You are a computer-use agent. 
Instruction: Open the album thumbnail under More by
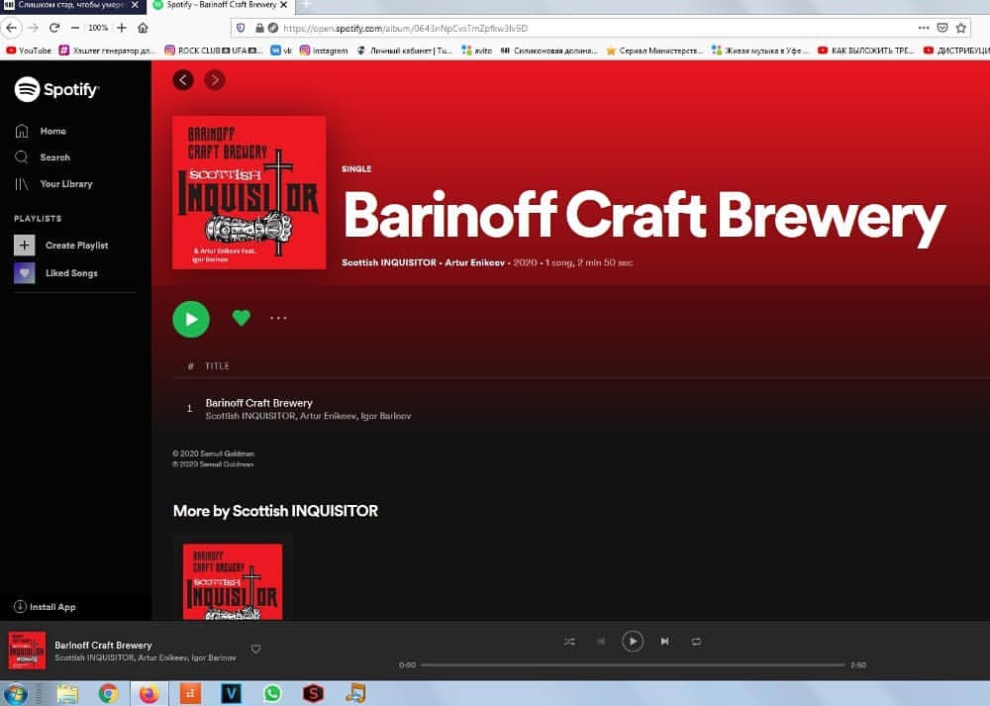[233, 581]
